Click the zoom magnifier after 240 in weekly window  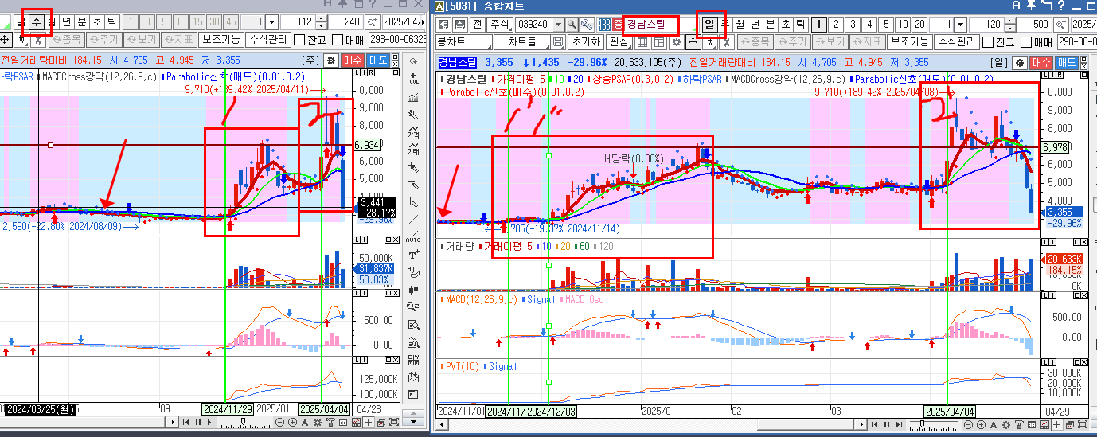373,21
